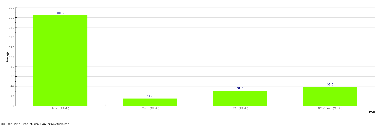Click the 20 y-axis tick label
The height and width of the screenshot is (126, 380).
point(12,96)
